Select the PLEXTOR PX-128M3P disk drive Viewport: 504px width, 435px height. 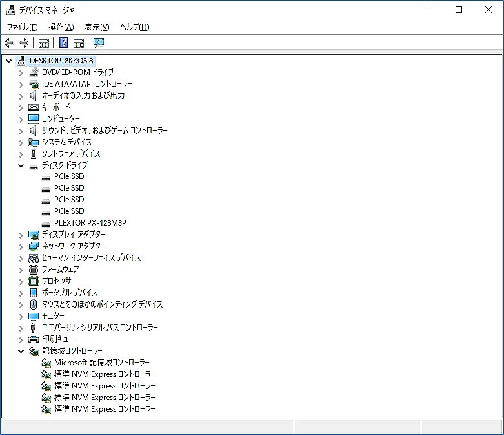[x=90, y=223]
